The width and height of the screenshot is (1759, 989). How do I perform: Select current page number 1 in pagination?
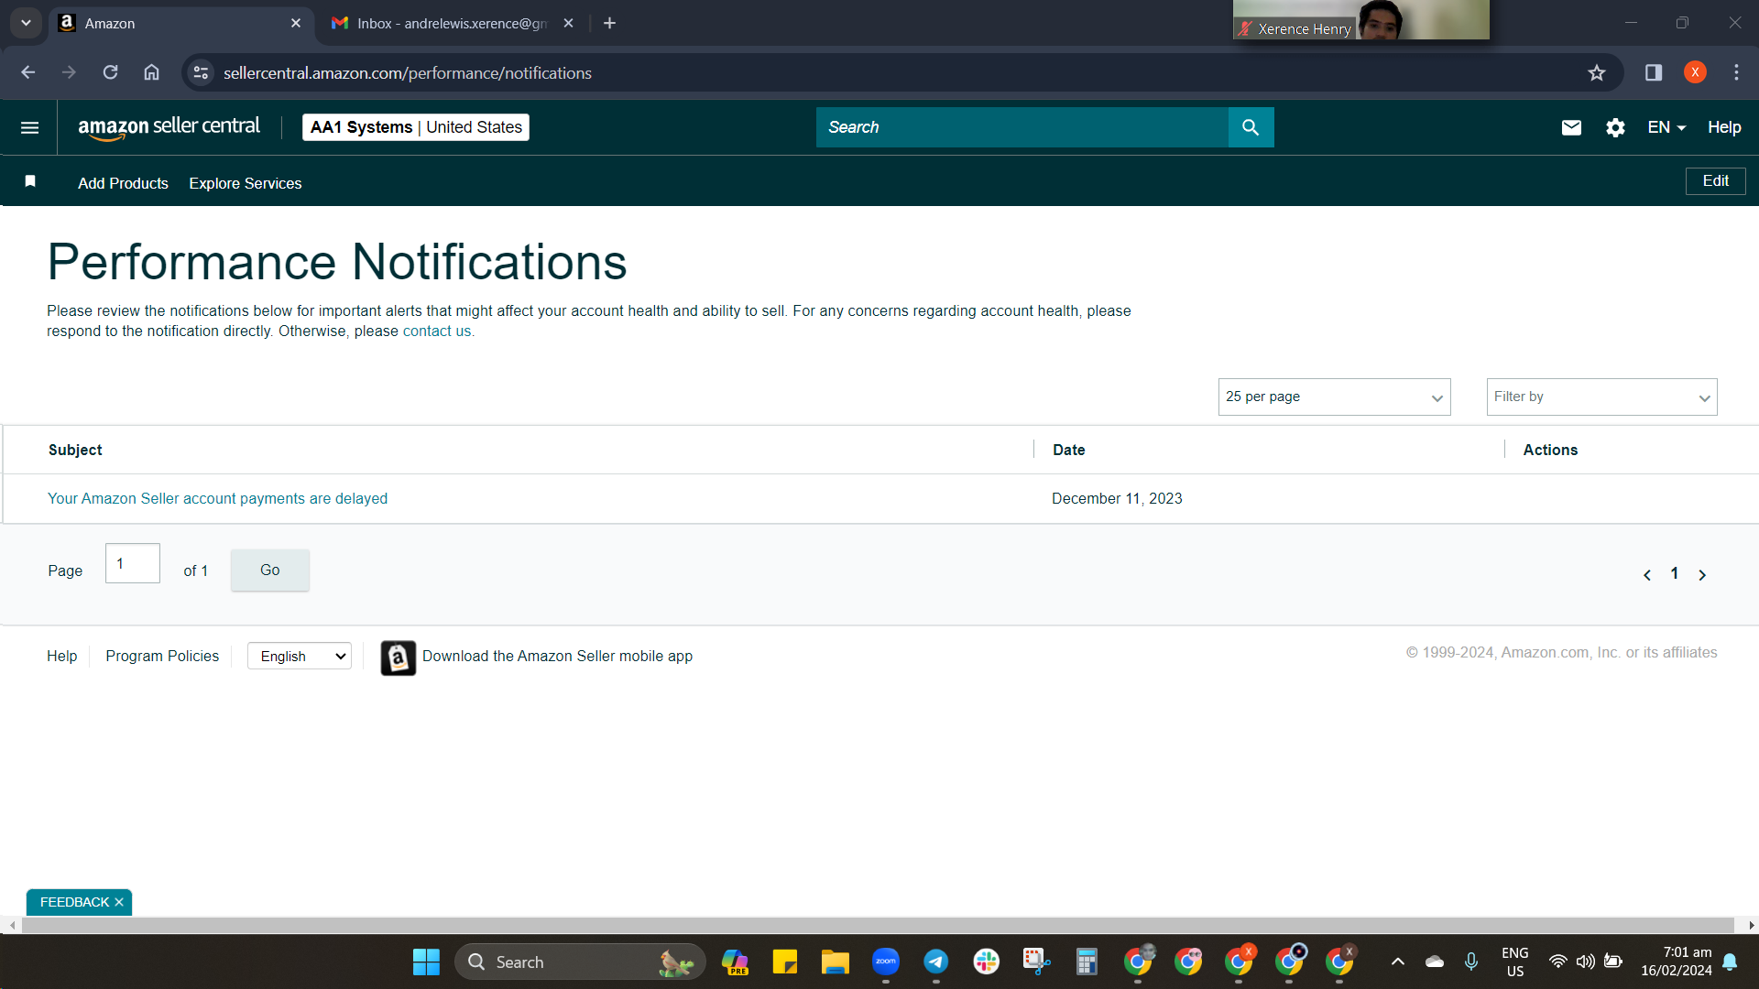(1675, 573)
